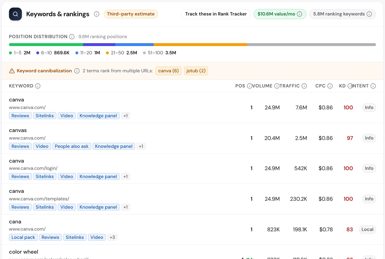
Task: Click Sitelinks tag in cana row
Action: point(75,238)
